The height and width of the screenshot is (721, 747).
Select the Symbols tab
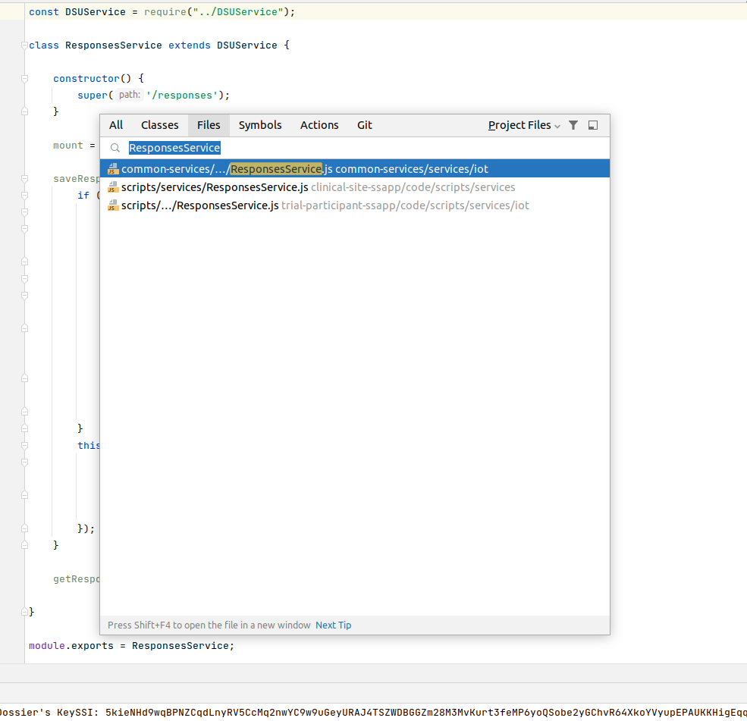[260, 125]
